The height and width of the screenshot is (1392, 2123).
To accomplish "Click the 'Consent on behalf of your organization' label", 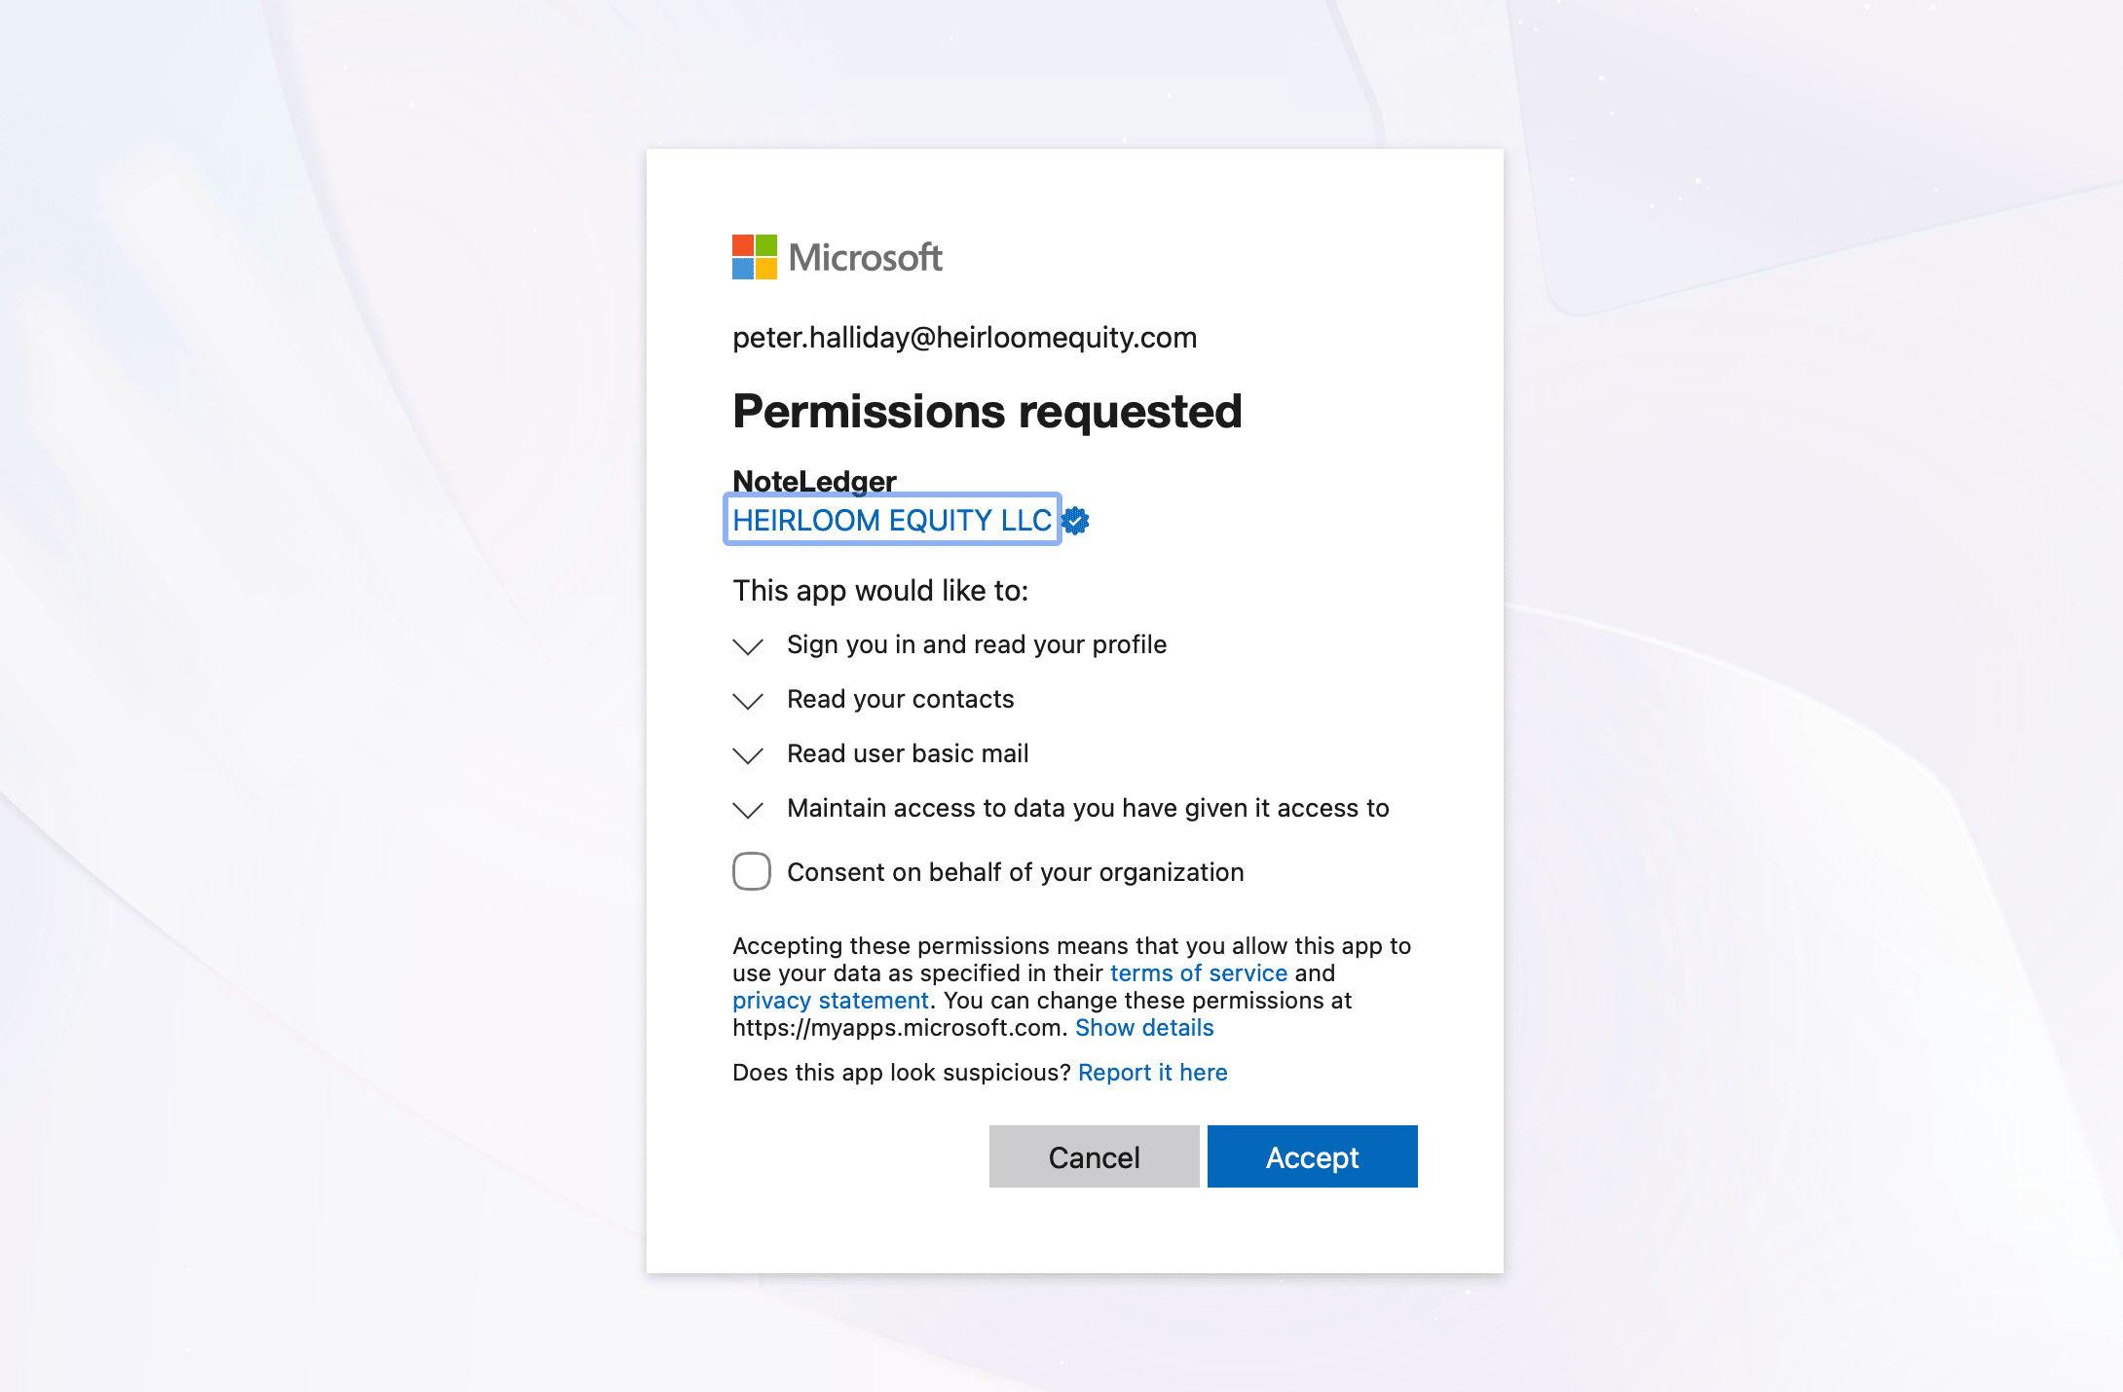I will pos(1016,872).
